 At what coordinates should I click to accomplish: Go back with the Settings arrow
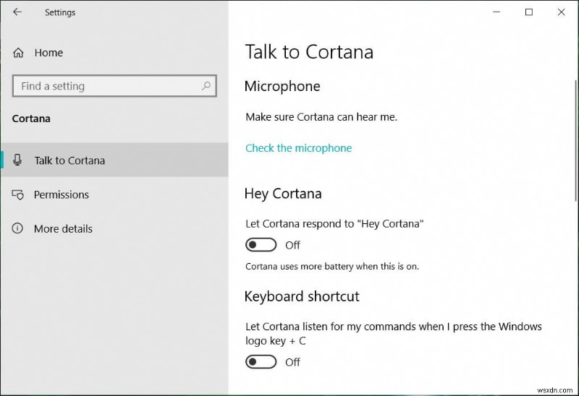coord(17,12)
